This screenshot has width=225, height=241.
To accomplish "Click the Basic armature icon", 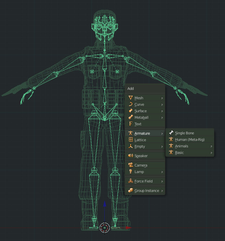I will (x=171, y=152).
